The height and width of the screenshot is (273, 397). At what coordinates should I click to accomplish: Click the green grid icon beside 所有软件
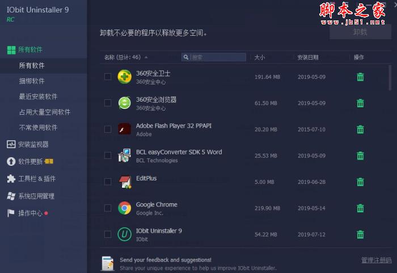pyautogui.click(x=11, y=50)
